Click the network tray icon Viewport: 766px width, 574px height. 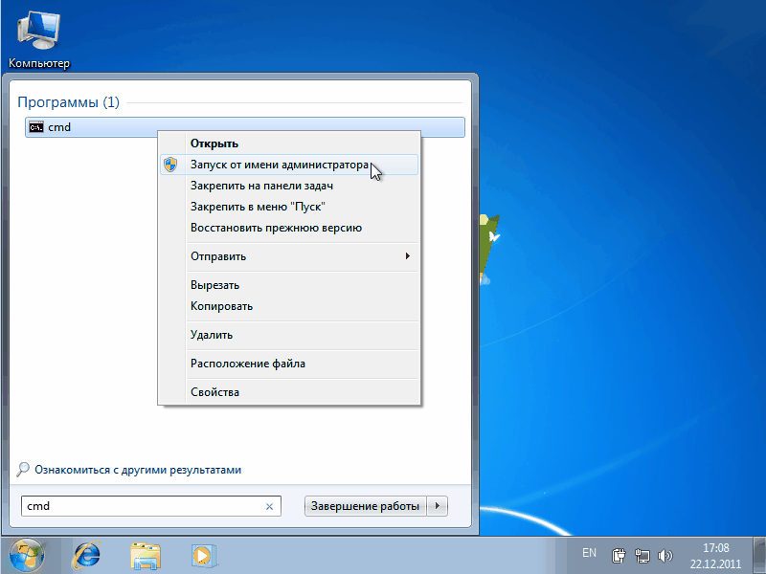point(642,556)
